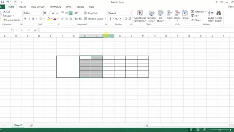This screenshot has width=234, height=132.
Task: Expand the Merge & Center dropdown arrow
Action: [105, 19]
